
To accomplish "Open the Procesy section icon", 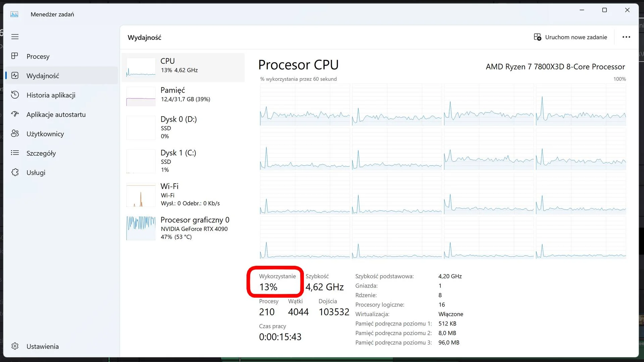I will click(15, 56).
